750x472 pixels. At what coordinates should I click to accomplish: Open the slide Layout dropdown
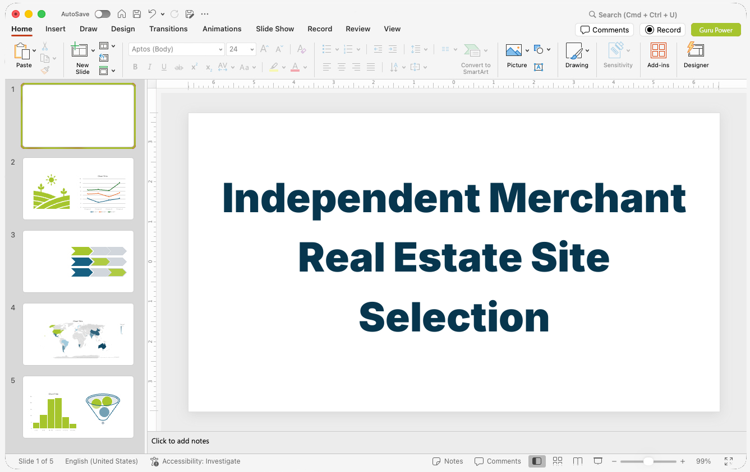tap(107, 46)
